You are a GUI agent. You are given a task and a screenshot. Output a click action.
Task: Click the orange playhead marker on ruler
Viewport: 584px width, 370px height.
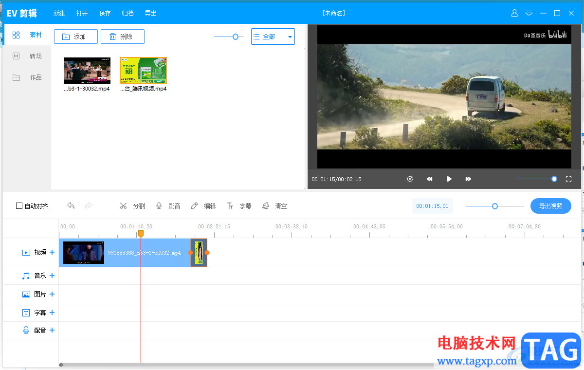click(x=141, y=234)
